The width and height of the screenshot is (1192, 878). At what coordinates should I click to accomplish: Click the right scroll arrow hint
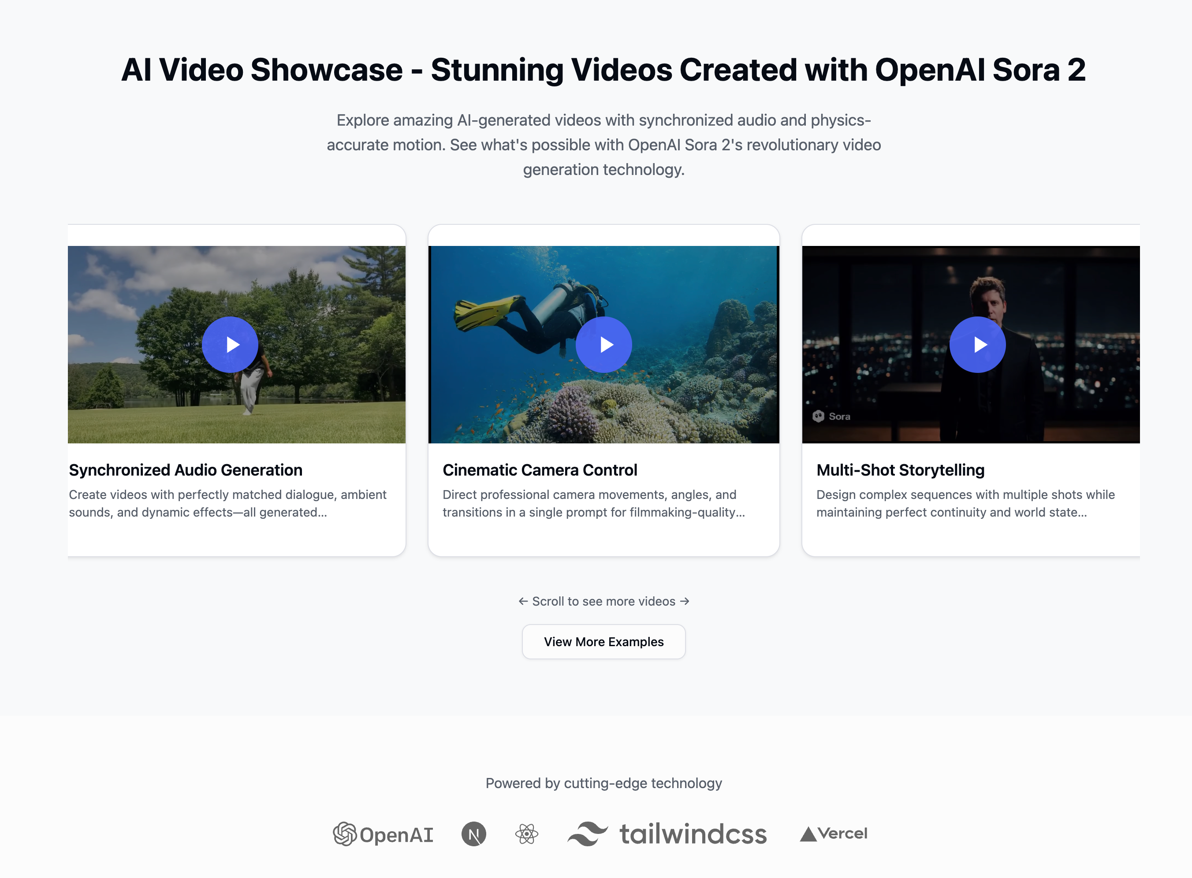pyautogui.click(x=685, y=601)
